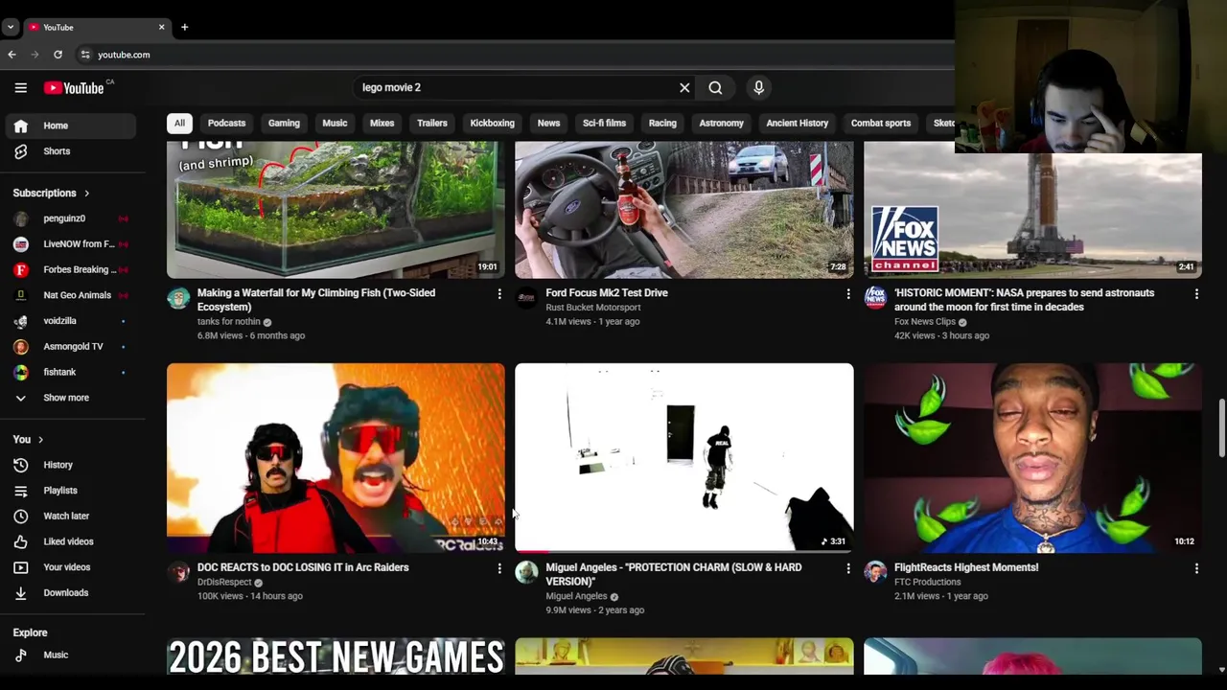1227x690 pixels.
Task: Open Downloads page
Action: coord(69,592)
